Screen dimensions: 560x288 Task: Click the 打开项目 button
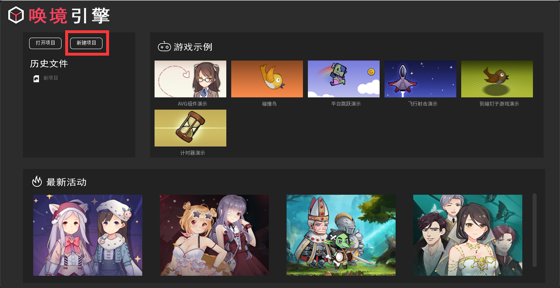45,43
